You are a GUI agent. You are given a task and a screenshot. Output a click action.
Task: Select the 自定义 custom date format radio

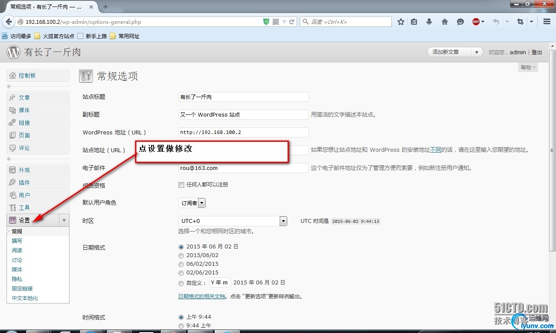(181, 283)
